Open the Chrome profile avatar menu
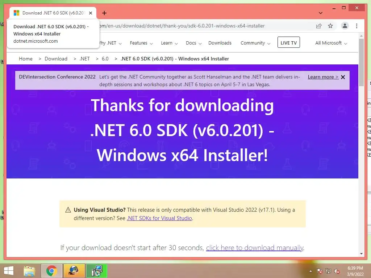Viewport: 371px width, 278px height. (345, 26)
